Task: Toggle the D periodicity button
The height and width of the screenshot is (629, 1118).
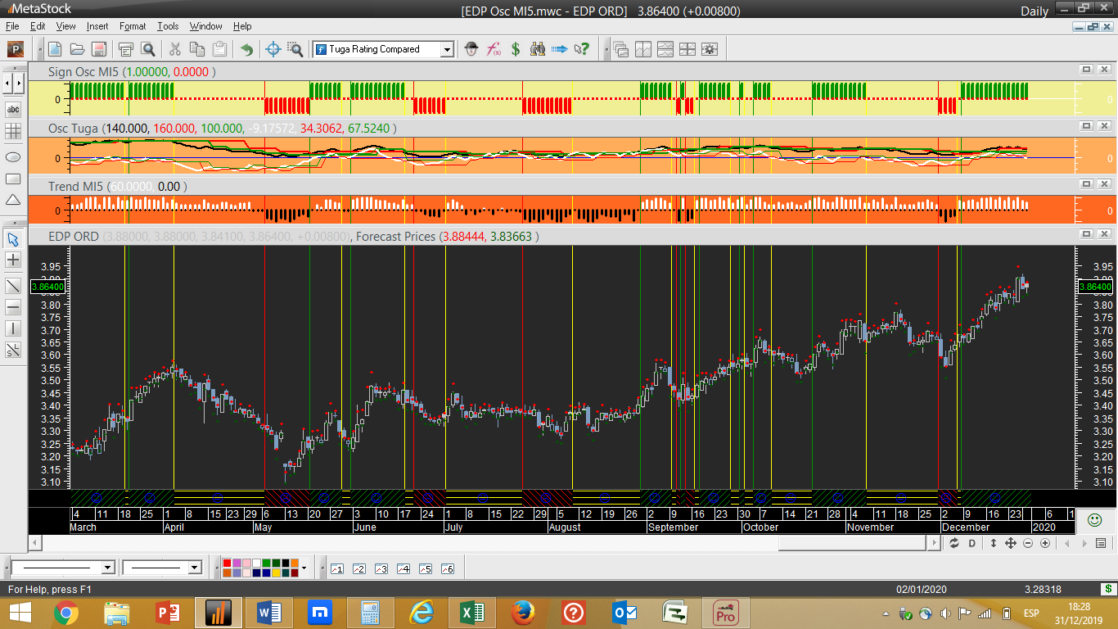Action: click(972, 543)
